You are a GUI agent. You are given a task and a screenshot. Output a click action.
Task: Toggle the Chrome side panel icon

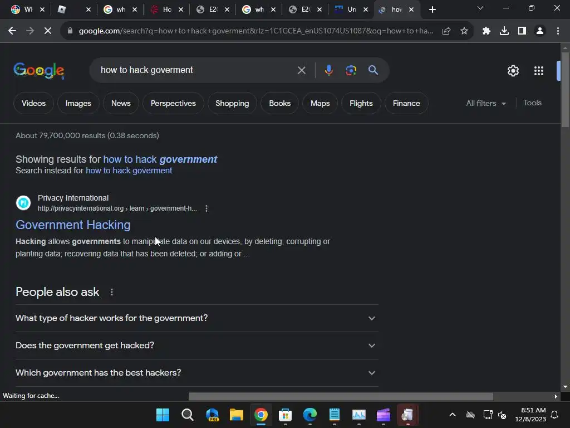click(522, 31)
